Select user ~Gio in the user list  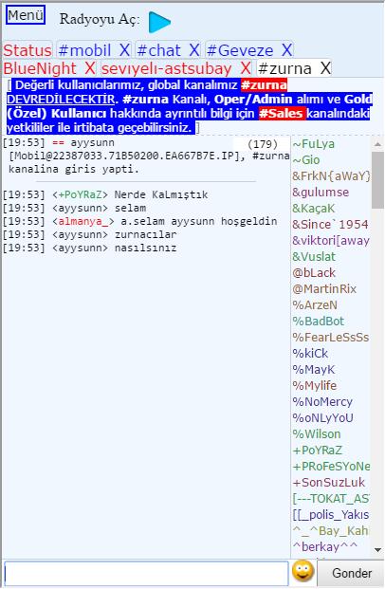[x=305, y=160]
